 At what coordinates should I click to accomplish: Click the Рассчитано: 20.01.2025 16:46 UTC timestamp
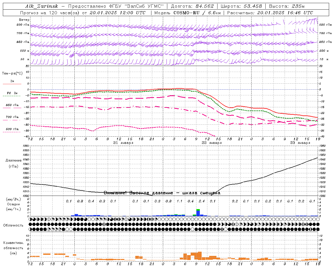point(270,13)
